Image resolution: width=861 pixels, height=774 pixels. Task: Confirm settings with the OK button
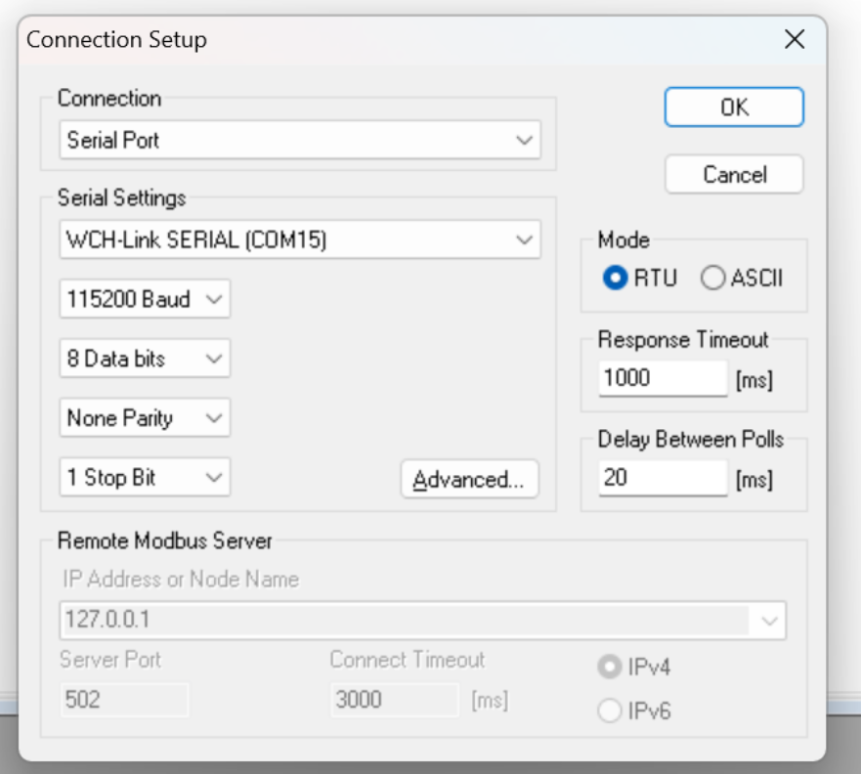(734, 107)
